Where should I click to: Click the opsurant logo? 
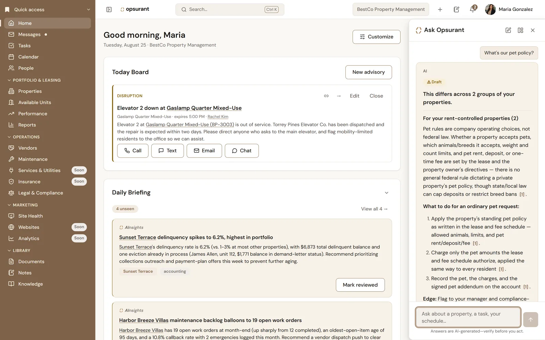(x=135, y=9)
